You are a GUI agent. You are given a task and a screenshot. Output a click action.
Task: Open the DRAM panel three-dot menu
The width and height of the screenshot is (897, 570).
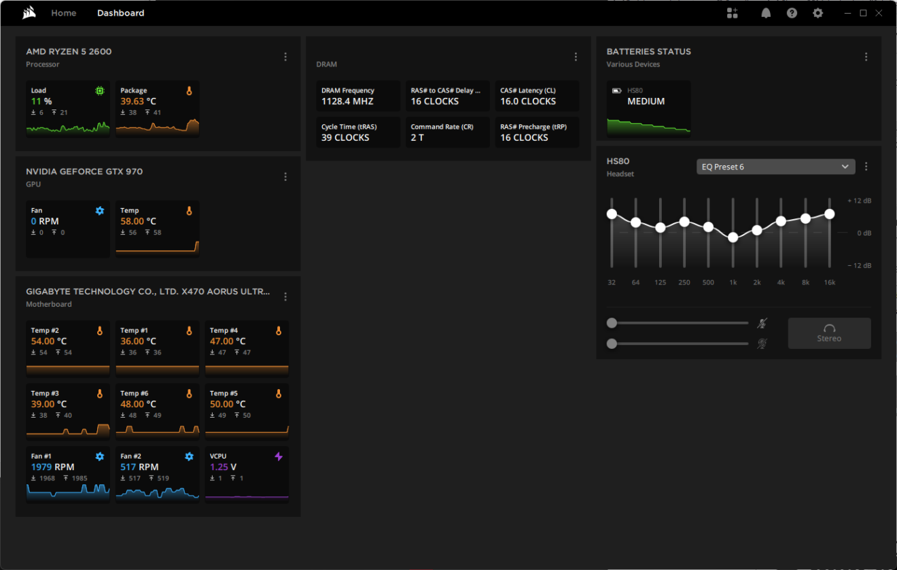point(576,57)
